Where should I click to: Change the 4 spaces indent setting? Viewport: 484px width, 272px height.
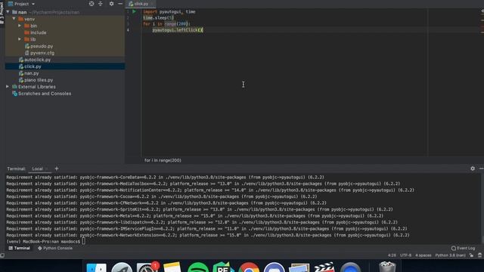coord(423,255)
